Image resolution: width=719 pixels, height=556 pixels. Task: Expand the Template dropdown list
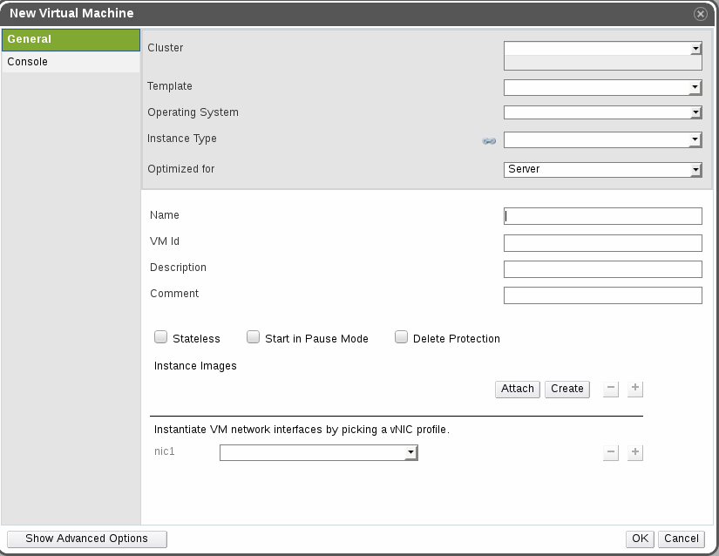(603, 87)
